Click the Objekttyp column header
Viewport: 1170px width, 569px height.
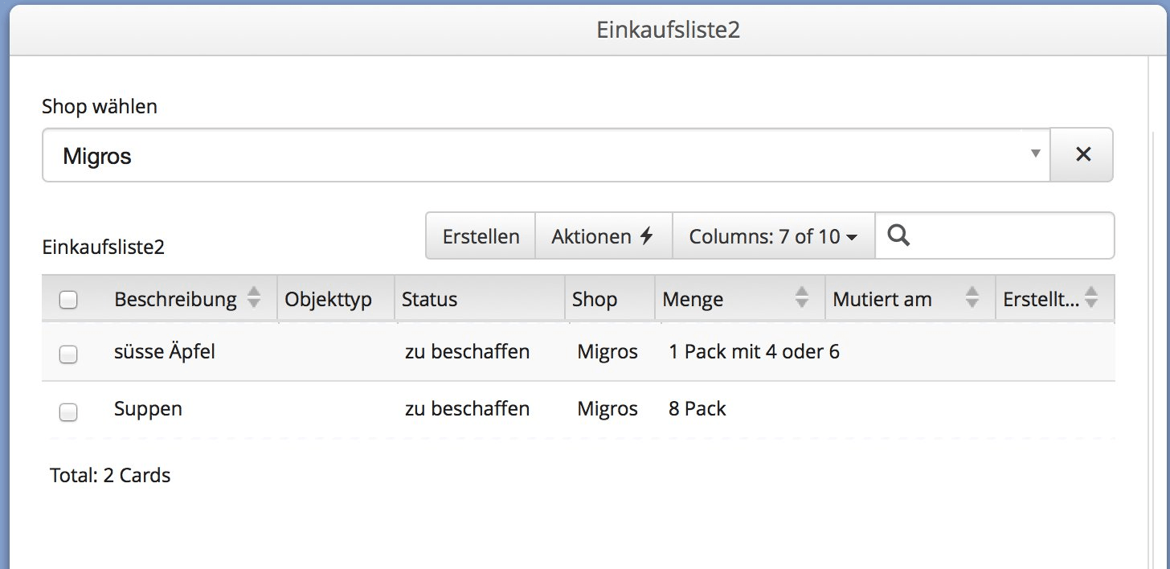click(x=336, y=300)
